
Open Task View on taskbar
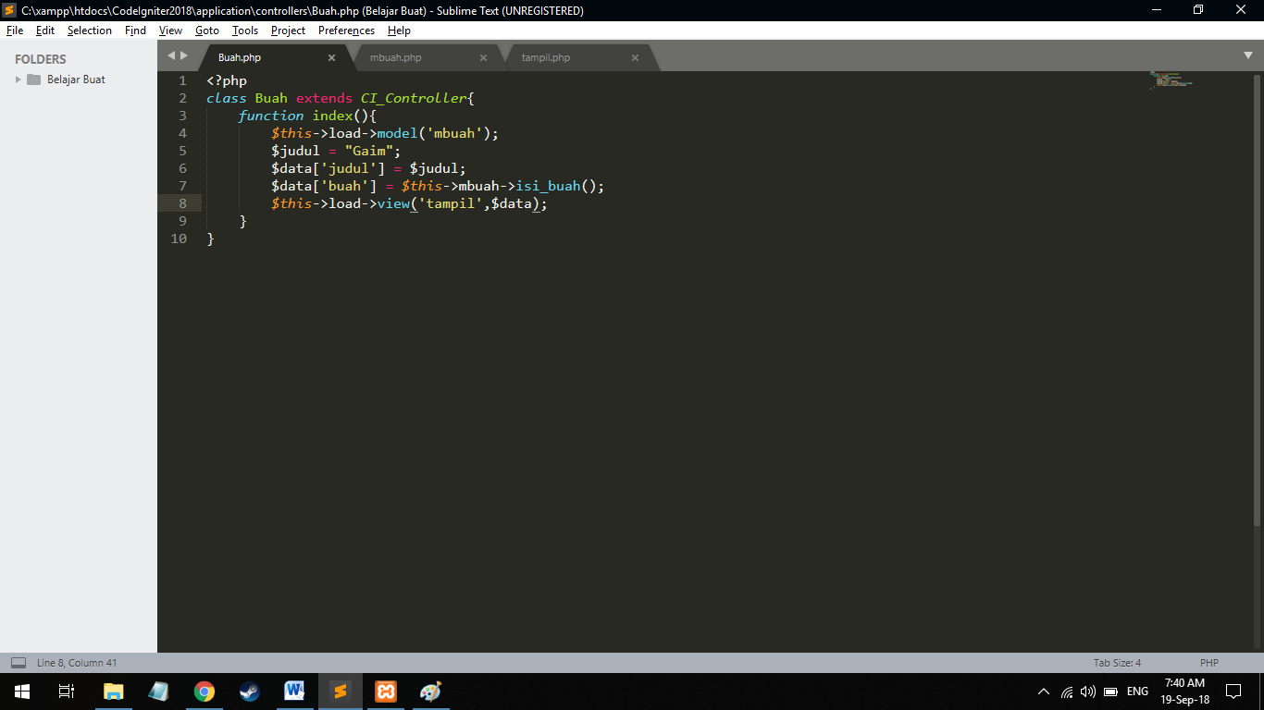[67, 692]
